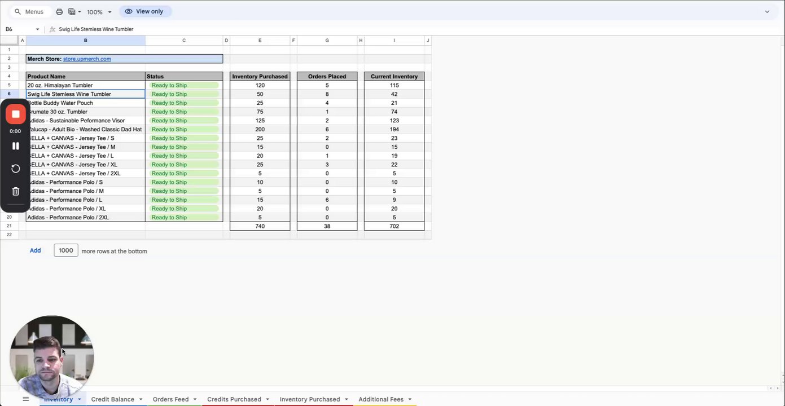Switch to the Additional Fees tab

click(x=381, y=399)
